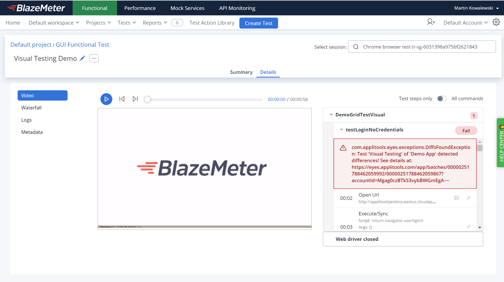504x282 pixels.
Task: Click the failure count badge on DemoGridTestVisual
Action: (474, 116)
